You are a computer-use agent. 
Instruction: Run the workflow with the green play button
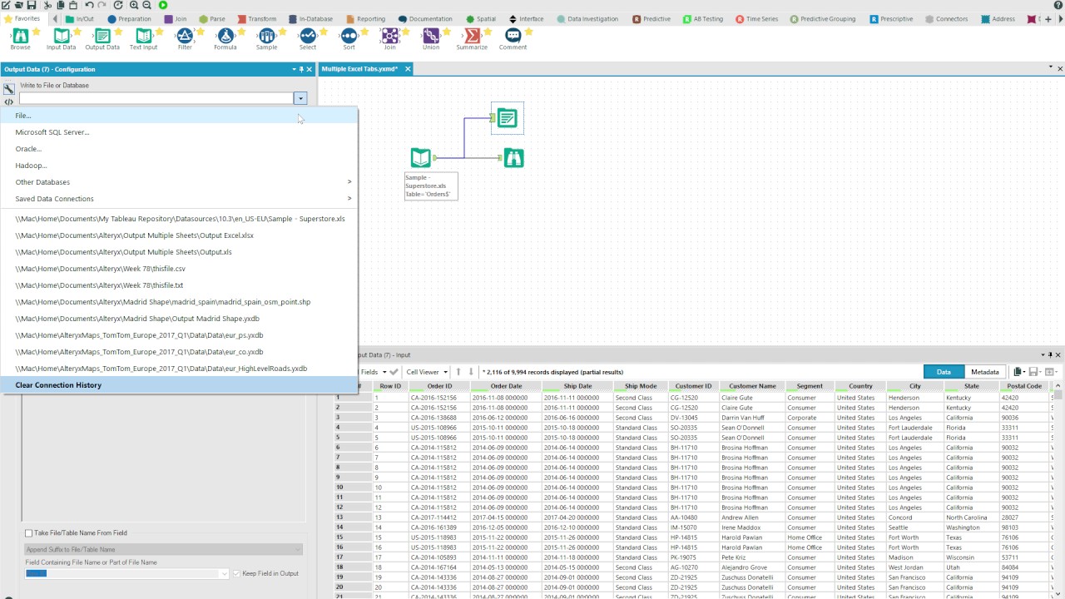point(163,5)
